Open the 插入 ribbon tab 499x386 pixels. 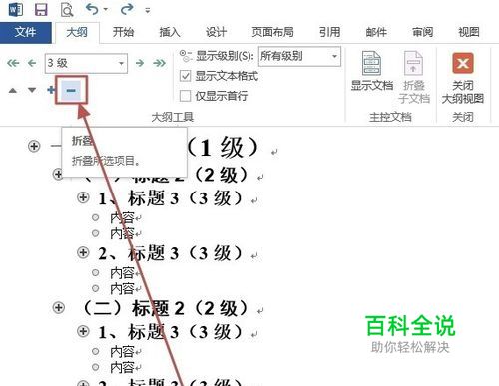click(x=170, y=32)
